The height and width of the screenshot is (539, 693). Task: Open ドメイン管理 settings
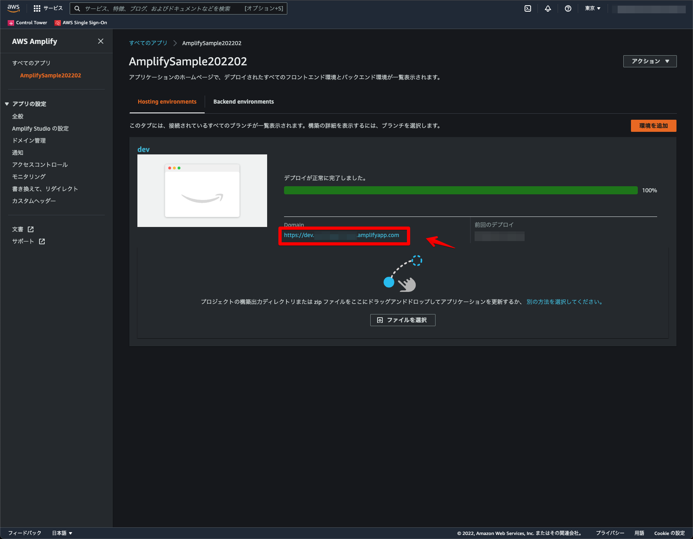[29, 140]
